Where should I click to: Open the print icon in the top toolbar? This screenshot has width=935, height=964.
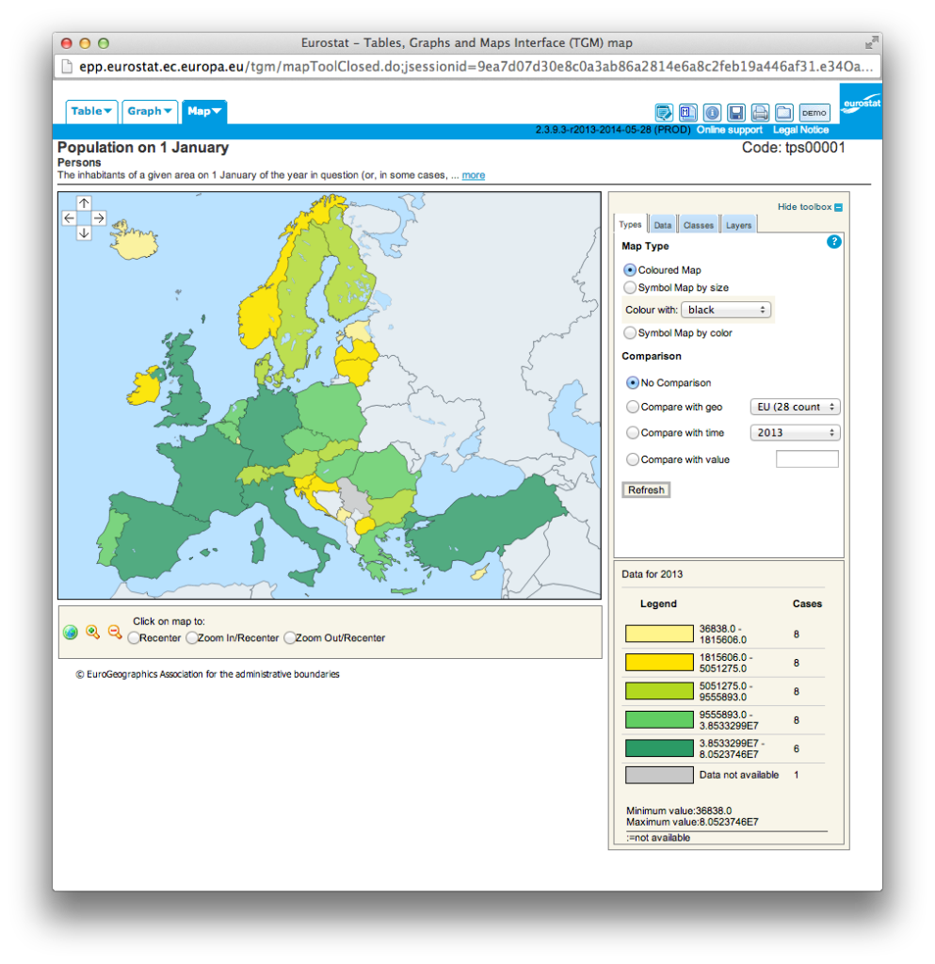tap(760, 113)
